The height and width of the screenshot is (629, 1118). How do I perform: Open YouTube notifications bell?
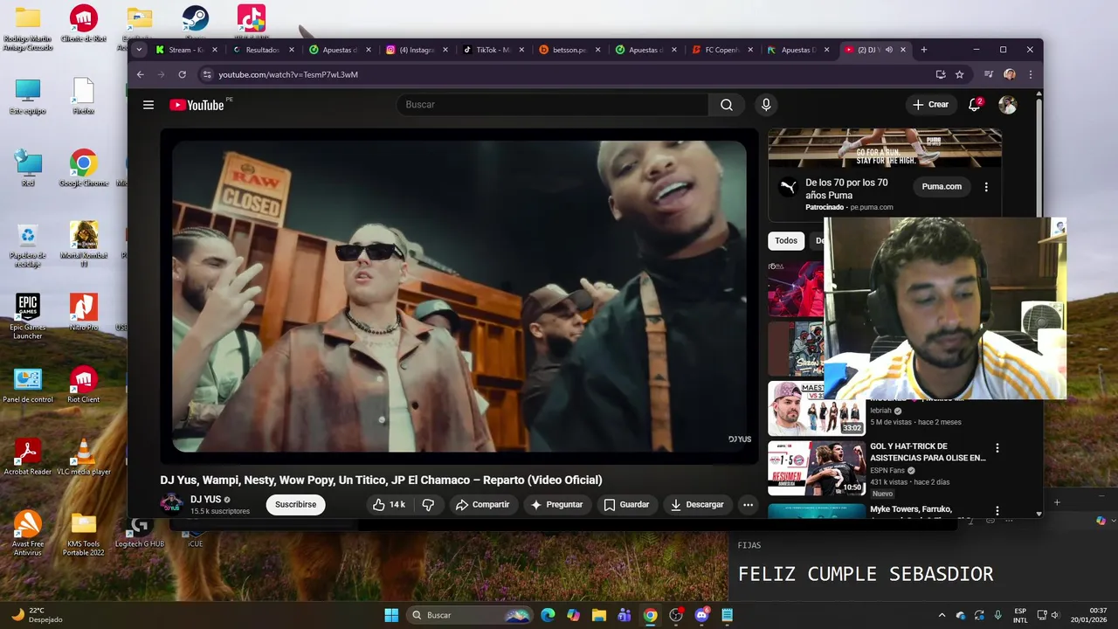click(x=975, y=105)
